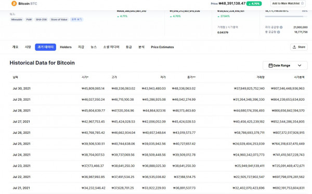The height and width of the screenshot is (194, 312).
Task: Click info icon next to total supply label
Action: pyautogui.click(x=278, y=32)
